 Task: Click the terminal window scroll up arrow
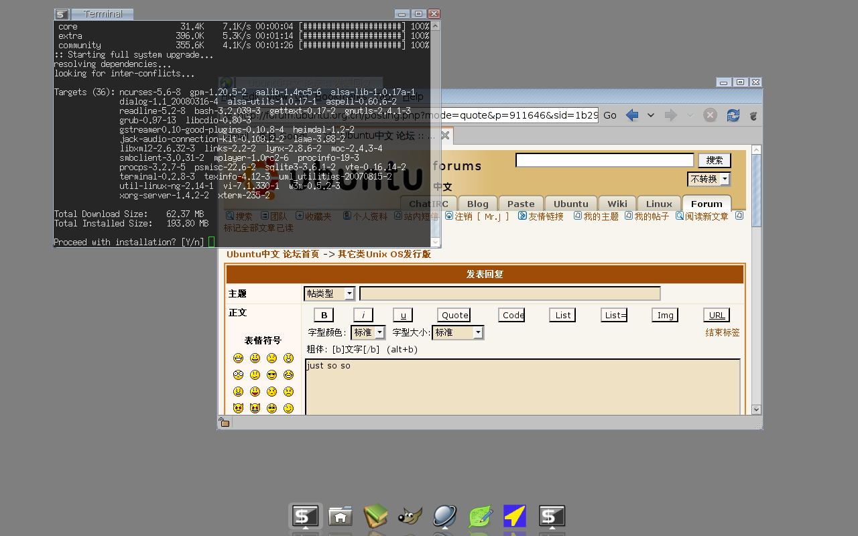(x=435, y=26)
